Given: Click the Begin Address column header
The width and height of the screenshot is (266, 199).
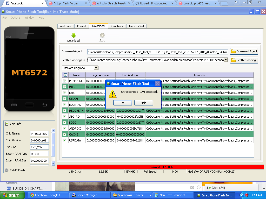Looking at the screenshot, I should (x=101, y=75).
